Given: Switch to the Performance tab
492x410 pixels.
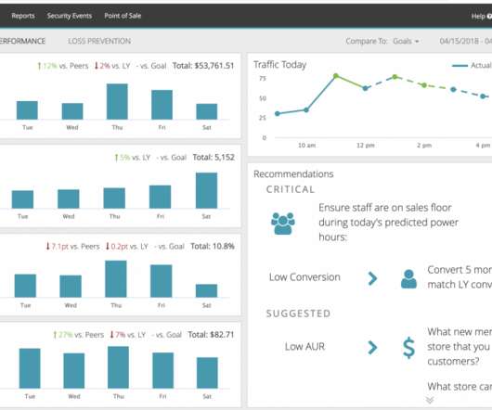Looking at the screenshot, I should (22, 41).
